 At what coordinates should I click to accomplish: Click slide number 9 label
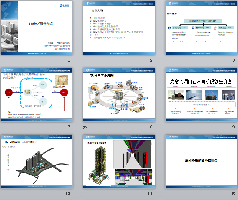tap(234, 127)
